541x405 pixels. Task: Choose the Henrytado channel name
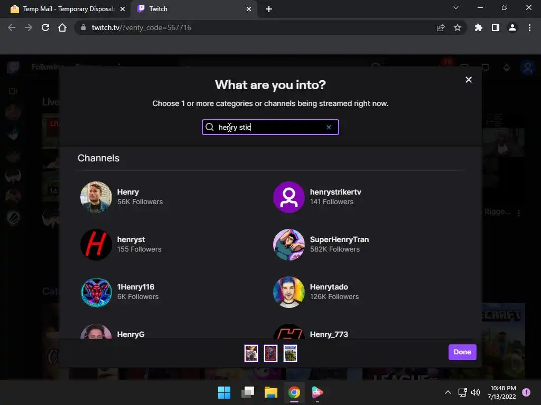pyautogui.click(x=329, y=287)
